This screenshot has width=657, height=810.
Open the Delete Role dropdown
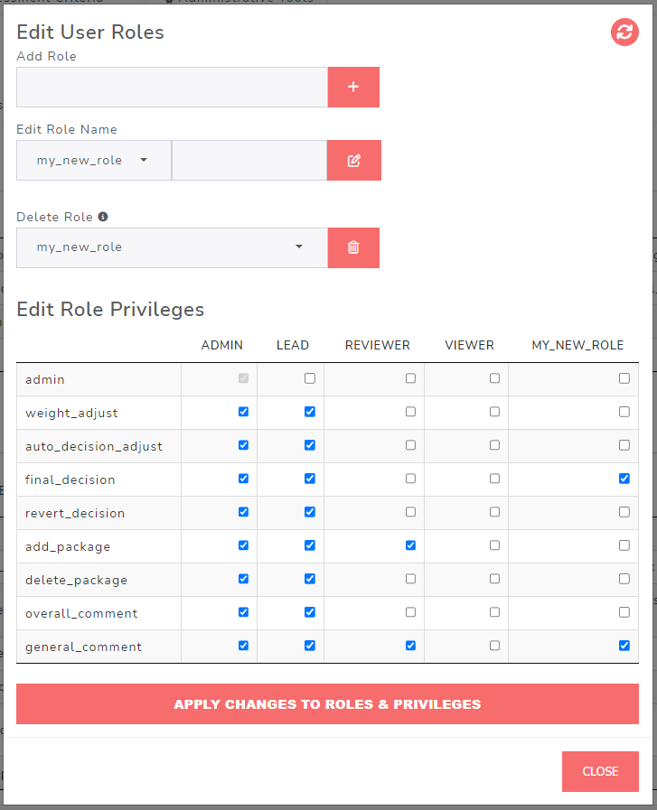tap(172, 247)
